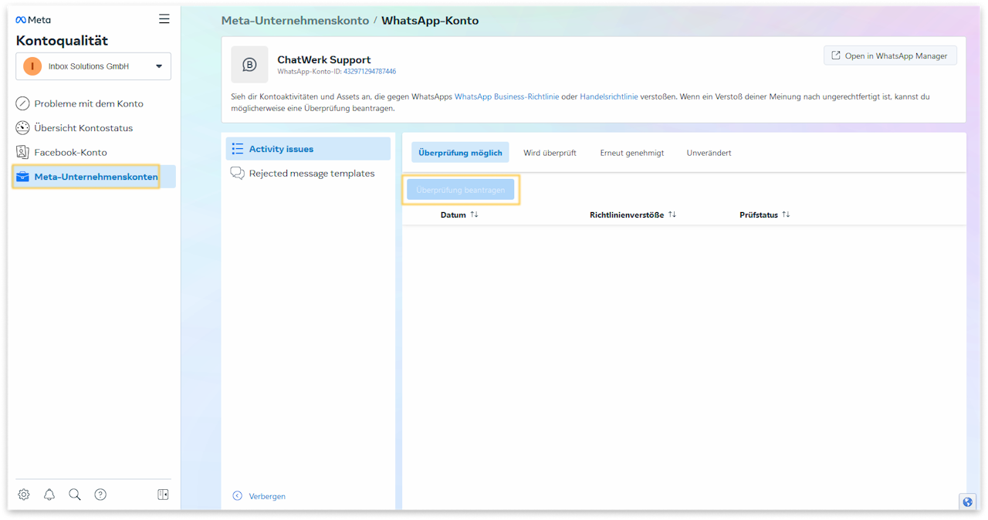Select Meta-Unternehmenskonten in sidebar
The height and width of the screenshot is (520, 988).
(93, 177)
